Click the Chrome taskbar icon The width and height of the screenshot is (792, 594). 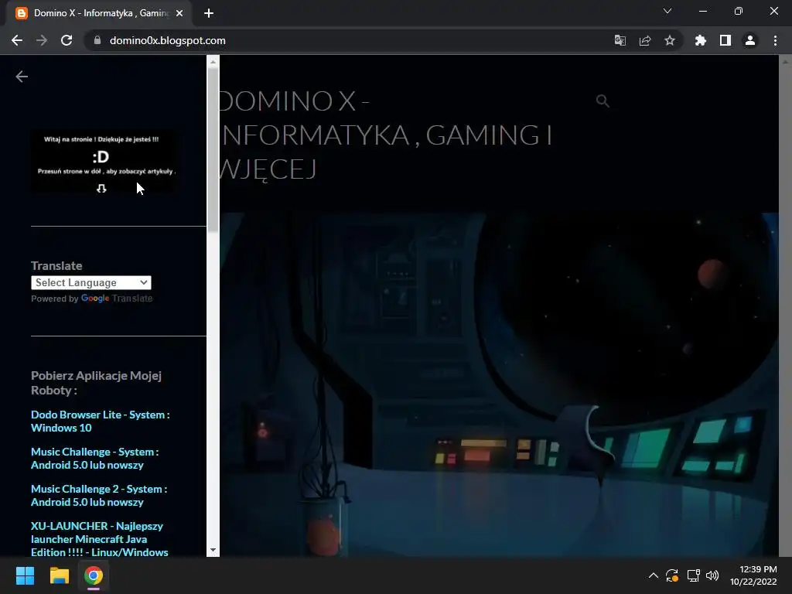tap(94, 575)
